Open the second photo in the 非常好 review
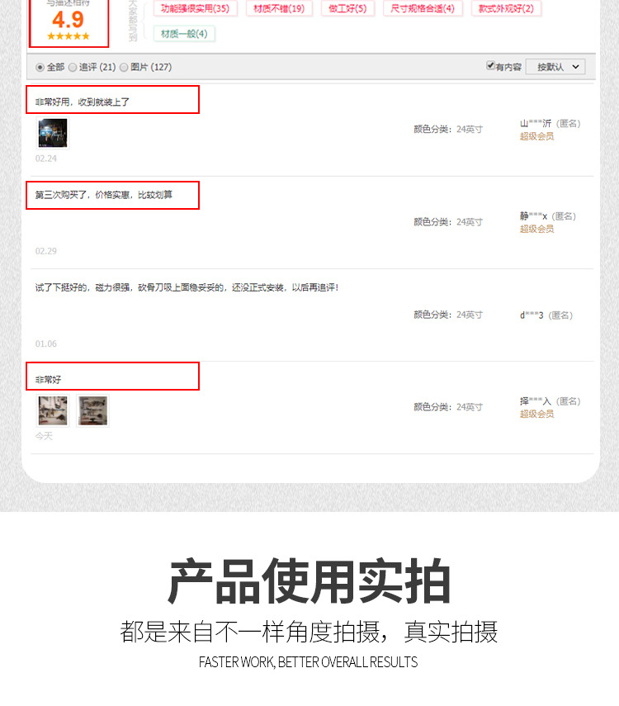 pyautogui.click(x=92, y=410)
